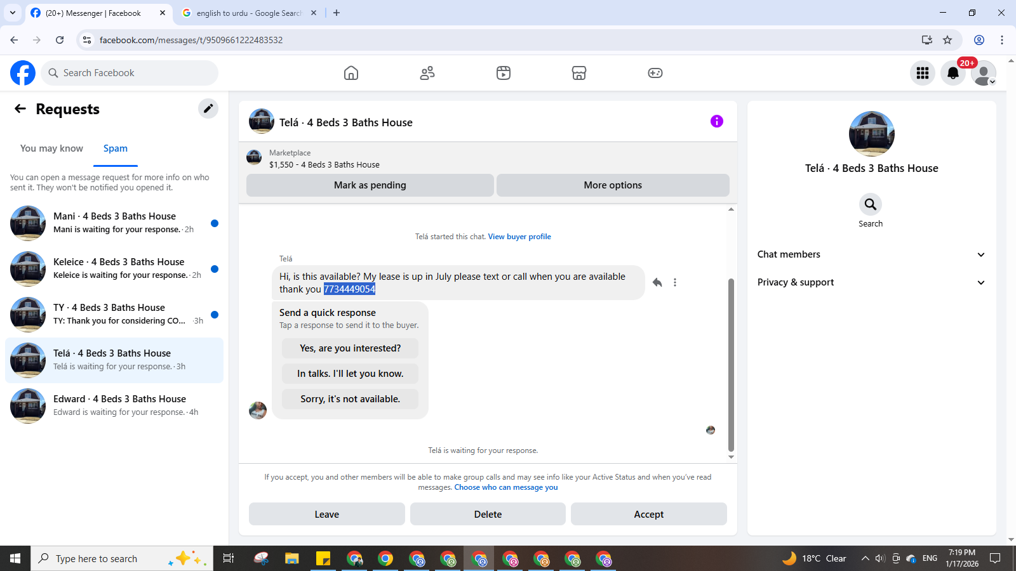
Task: Open conversation information purple icon
Action: 717,121
